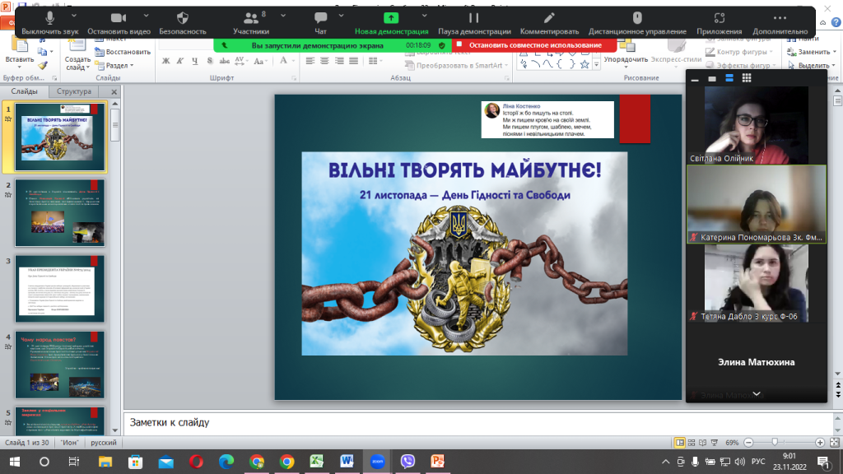Select Normal view in status bar
Viewport: 843px width, 474px height.
[x=680, y=443]
